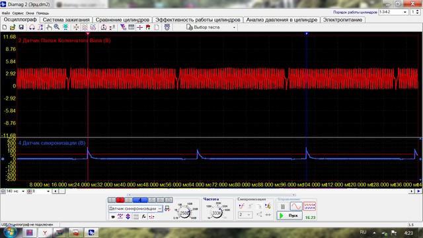Open the Yandex browser taskbar icon
Image resolution: width=423 pixels, height=238 pixels.
(45, 233)
